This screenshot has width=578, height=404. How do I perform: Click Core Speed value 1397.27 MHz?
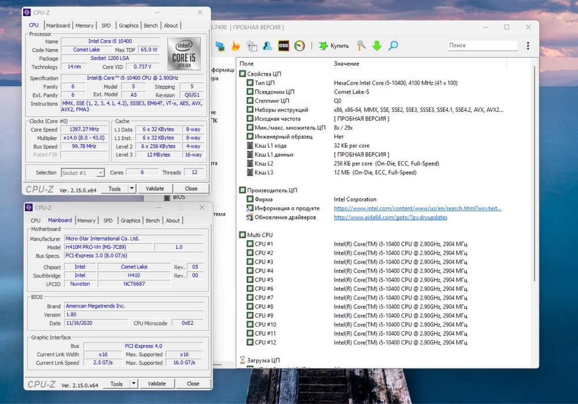point(84,129)
